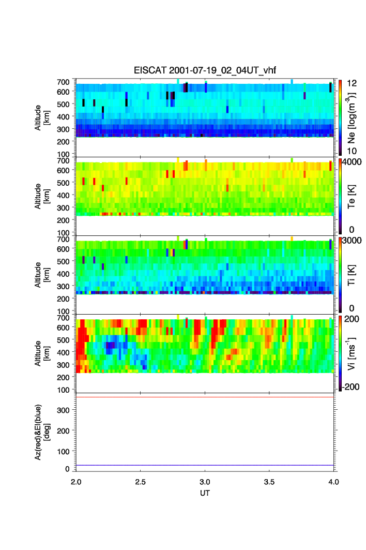Click the blue elevation line in bottom panel

[x=205, y=465]
